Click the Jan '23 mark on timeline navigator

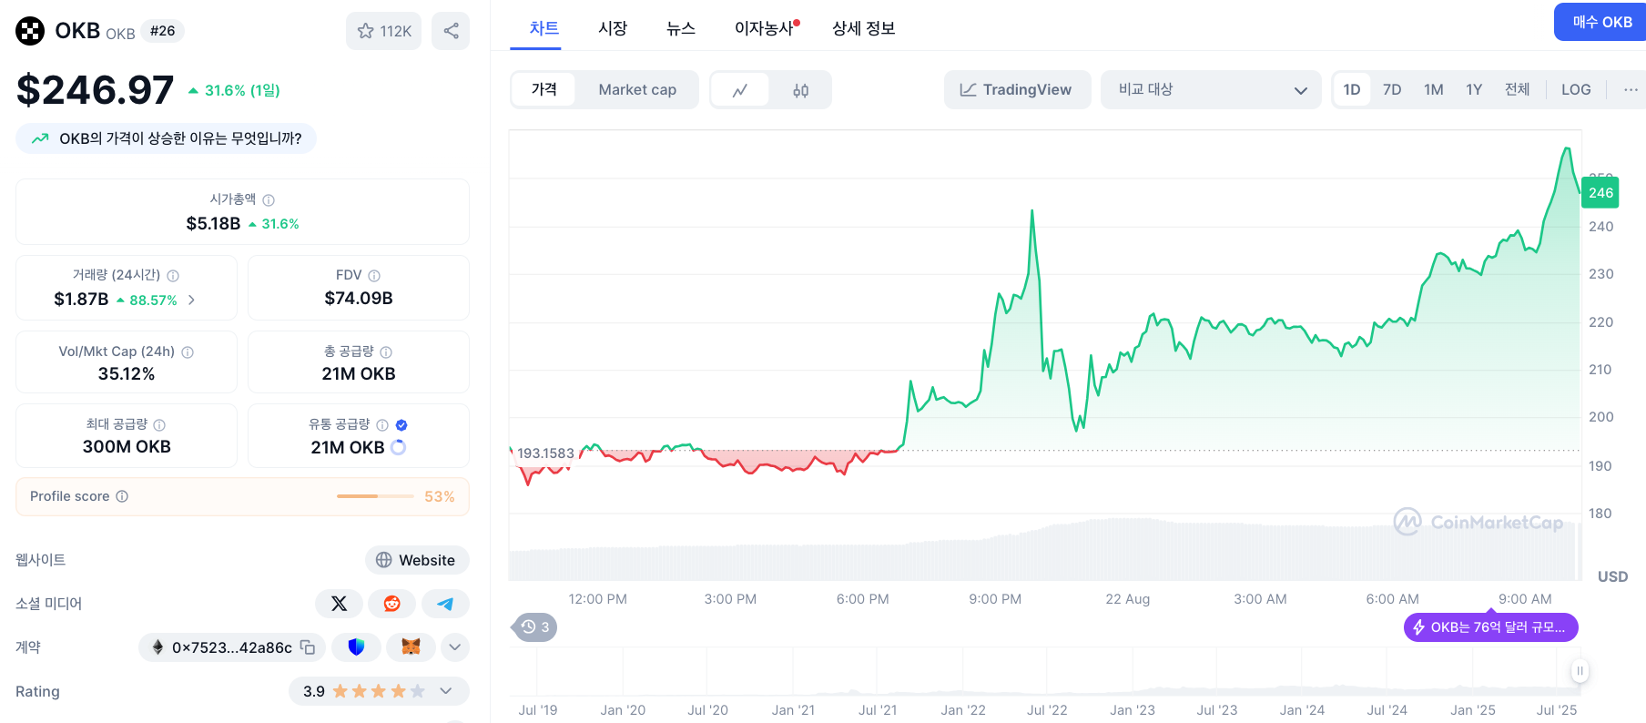(x=1133, y=710)
